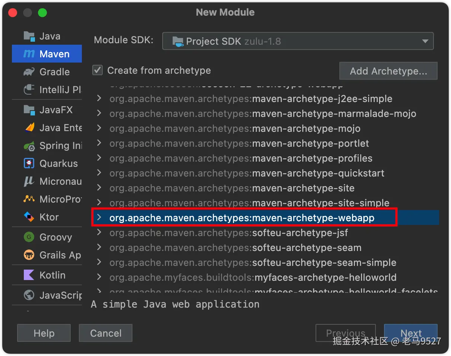451x356 pixels.
Task: Choose Gradle module type label
Action: click(x=55, y=72)
